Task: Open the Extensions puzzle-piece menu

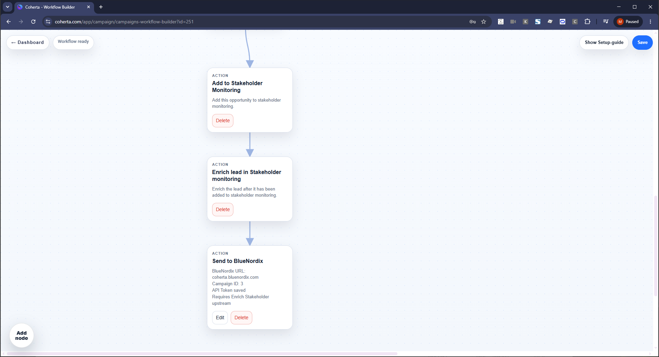Action: click(x=587, y=22)
